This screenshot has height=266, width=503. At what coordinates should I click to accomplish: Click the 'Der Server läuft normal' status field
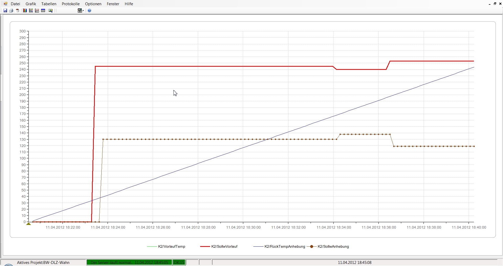(x=129, y=263)
